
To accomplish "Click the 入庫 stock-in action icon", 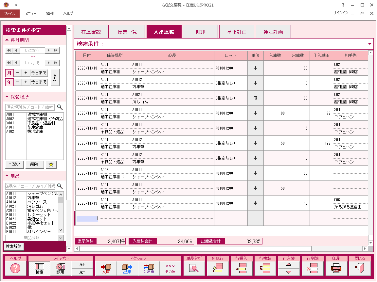I will click(x=106, y=269).
